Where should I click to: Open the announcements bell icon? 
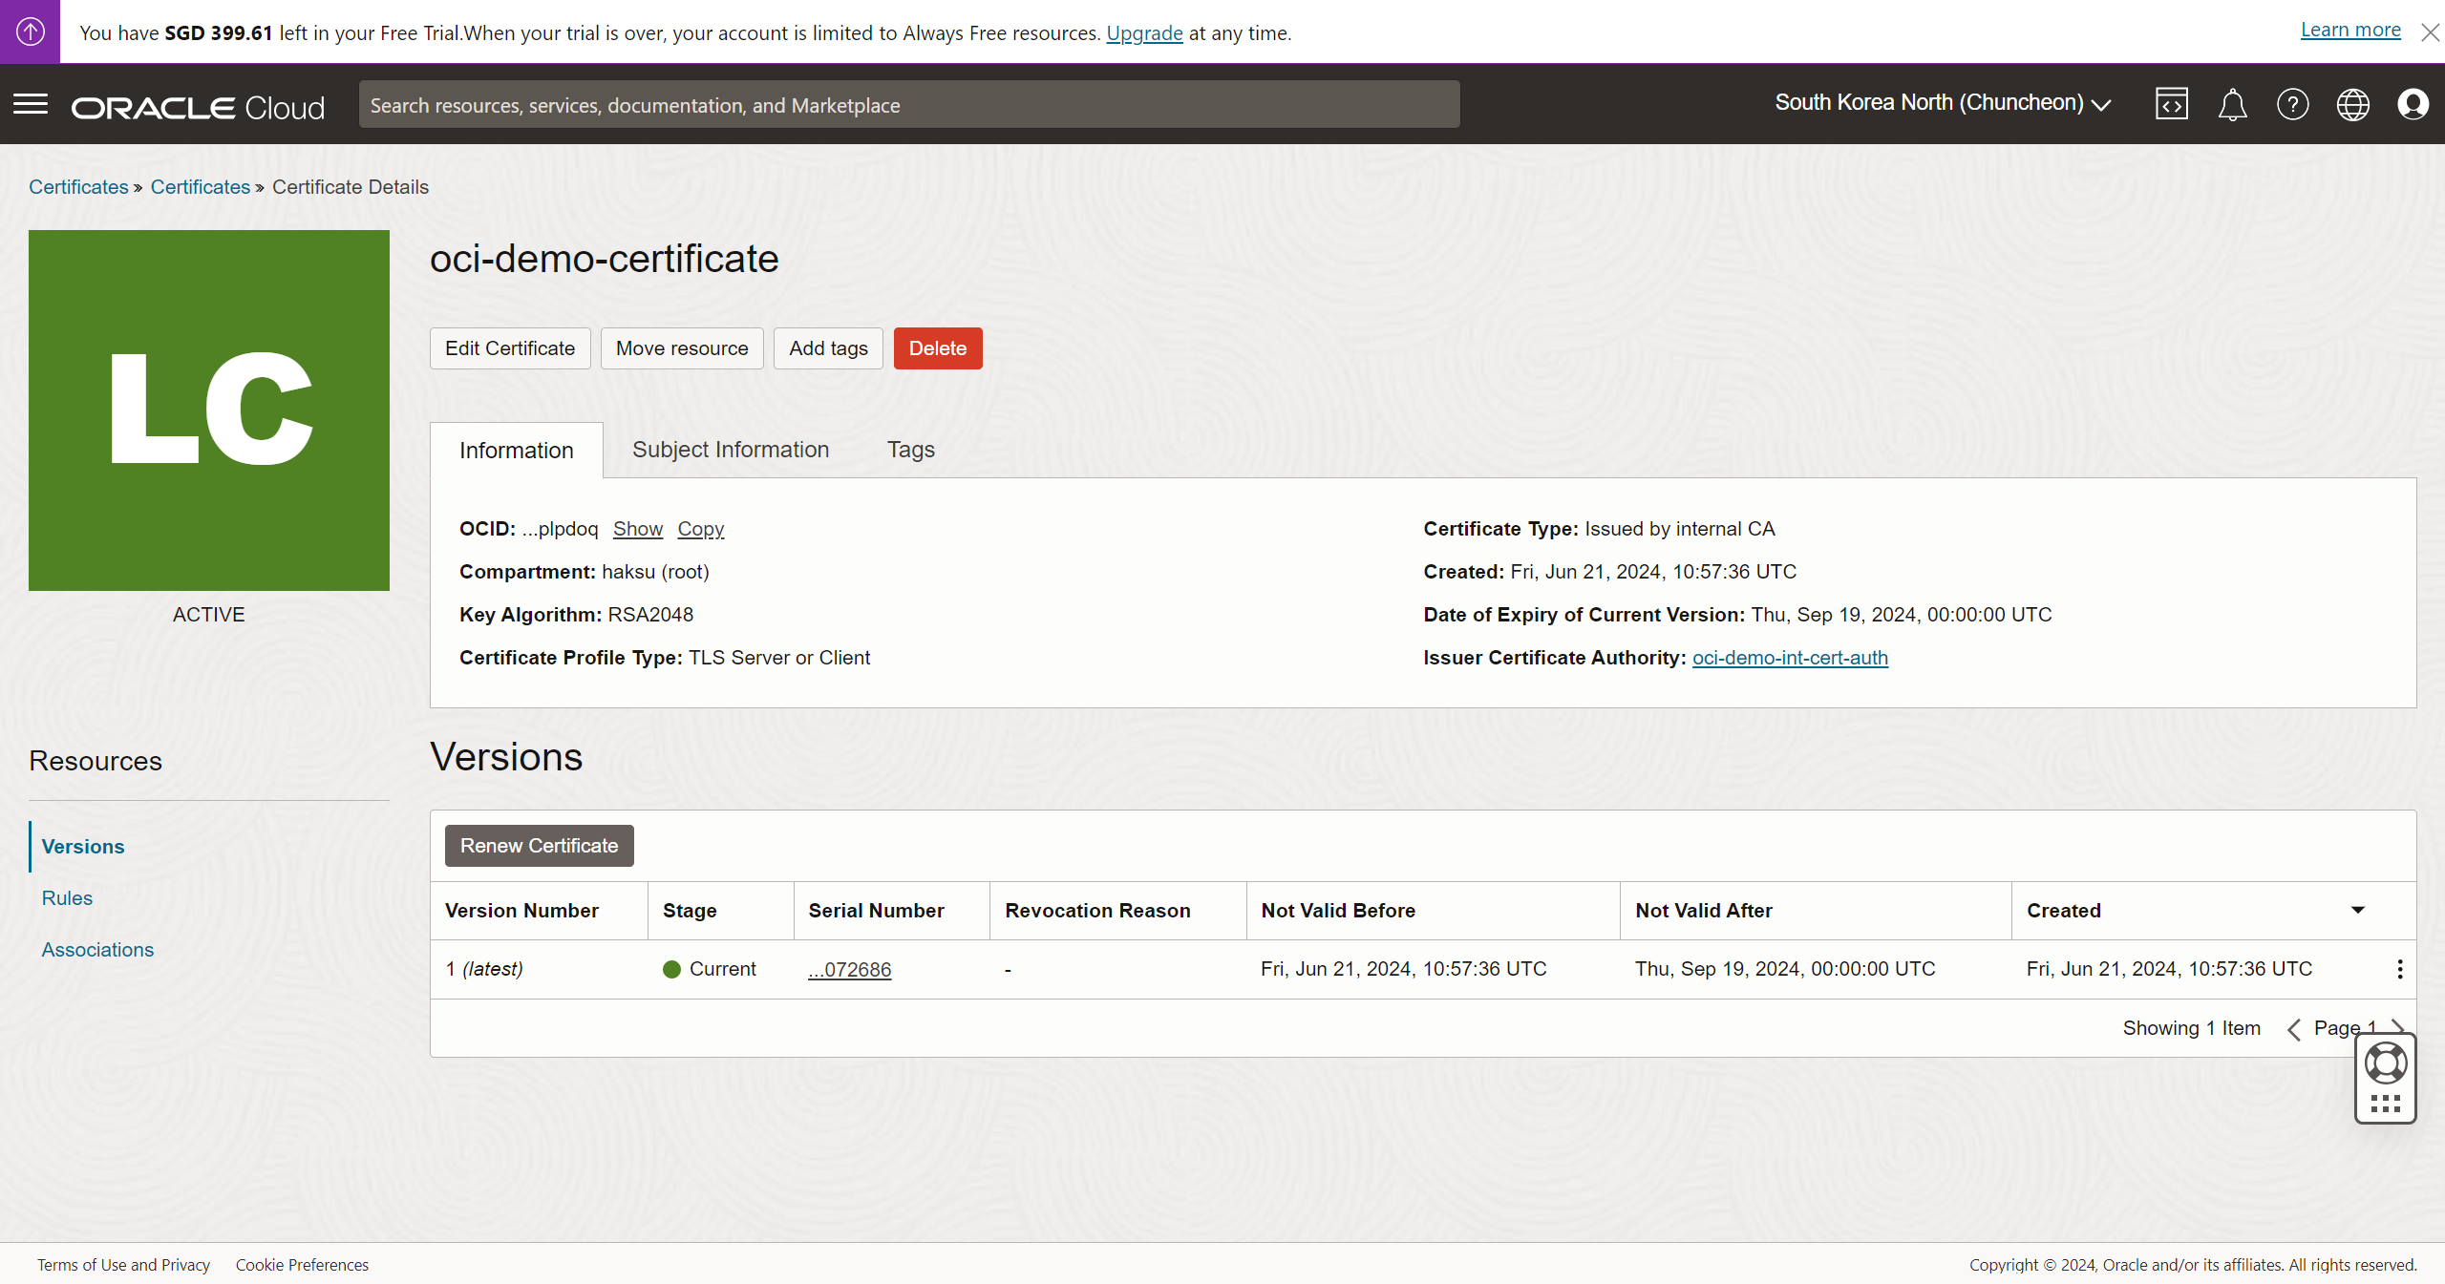click(2232, 104)
